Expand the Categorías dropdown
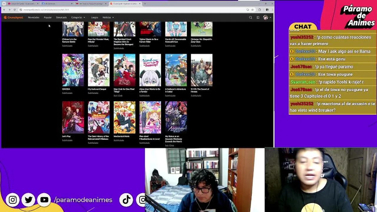This screenshot has height=212, width=377. coord(78,17)
